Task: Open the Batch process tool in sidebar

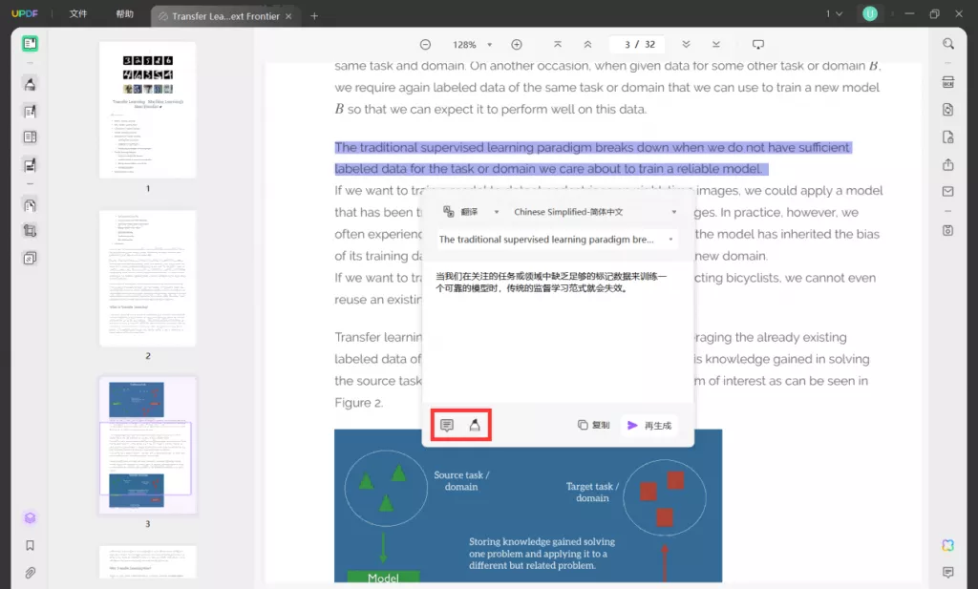Action: [30, 258]
